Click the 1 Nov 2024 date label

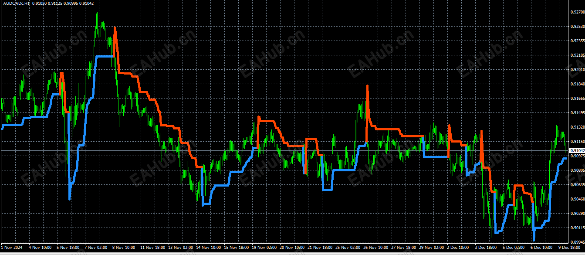click(x=11, y=247)
